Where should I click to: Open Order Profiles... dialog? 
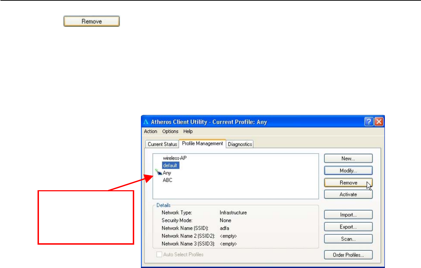pos(348,255)
